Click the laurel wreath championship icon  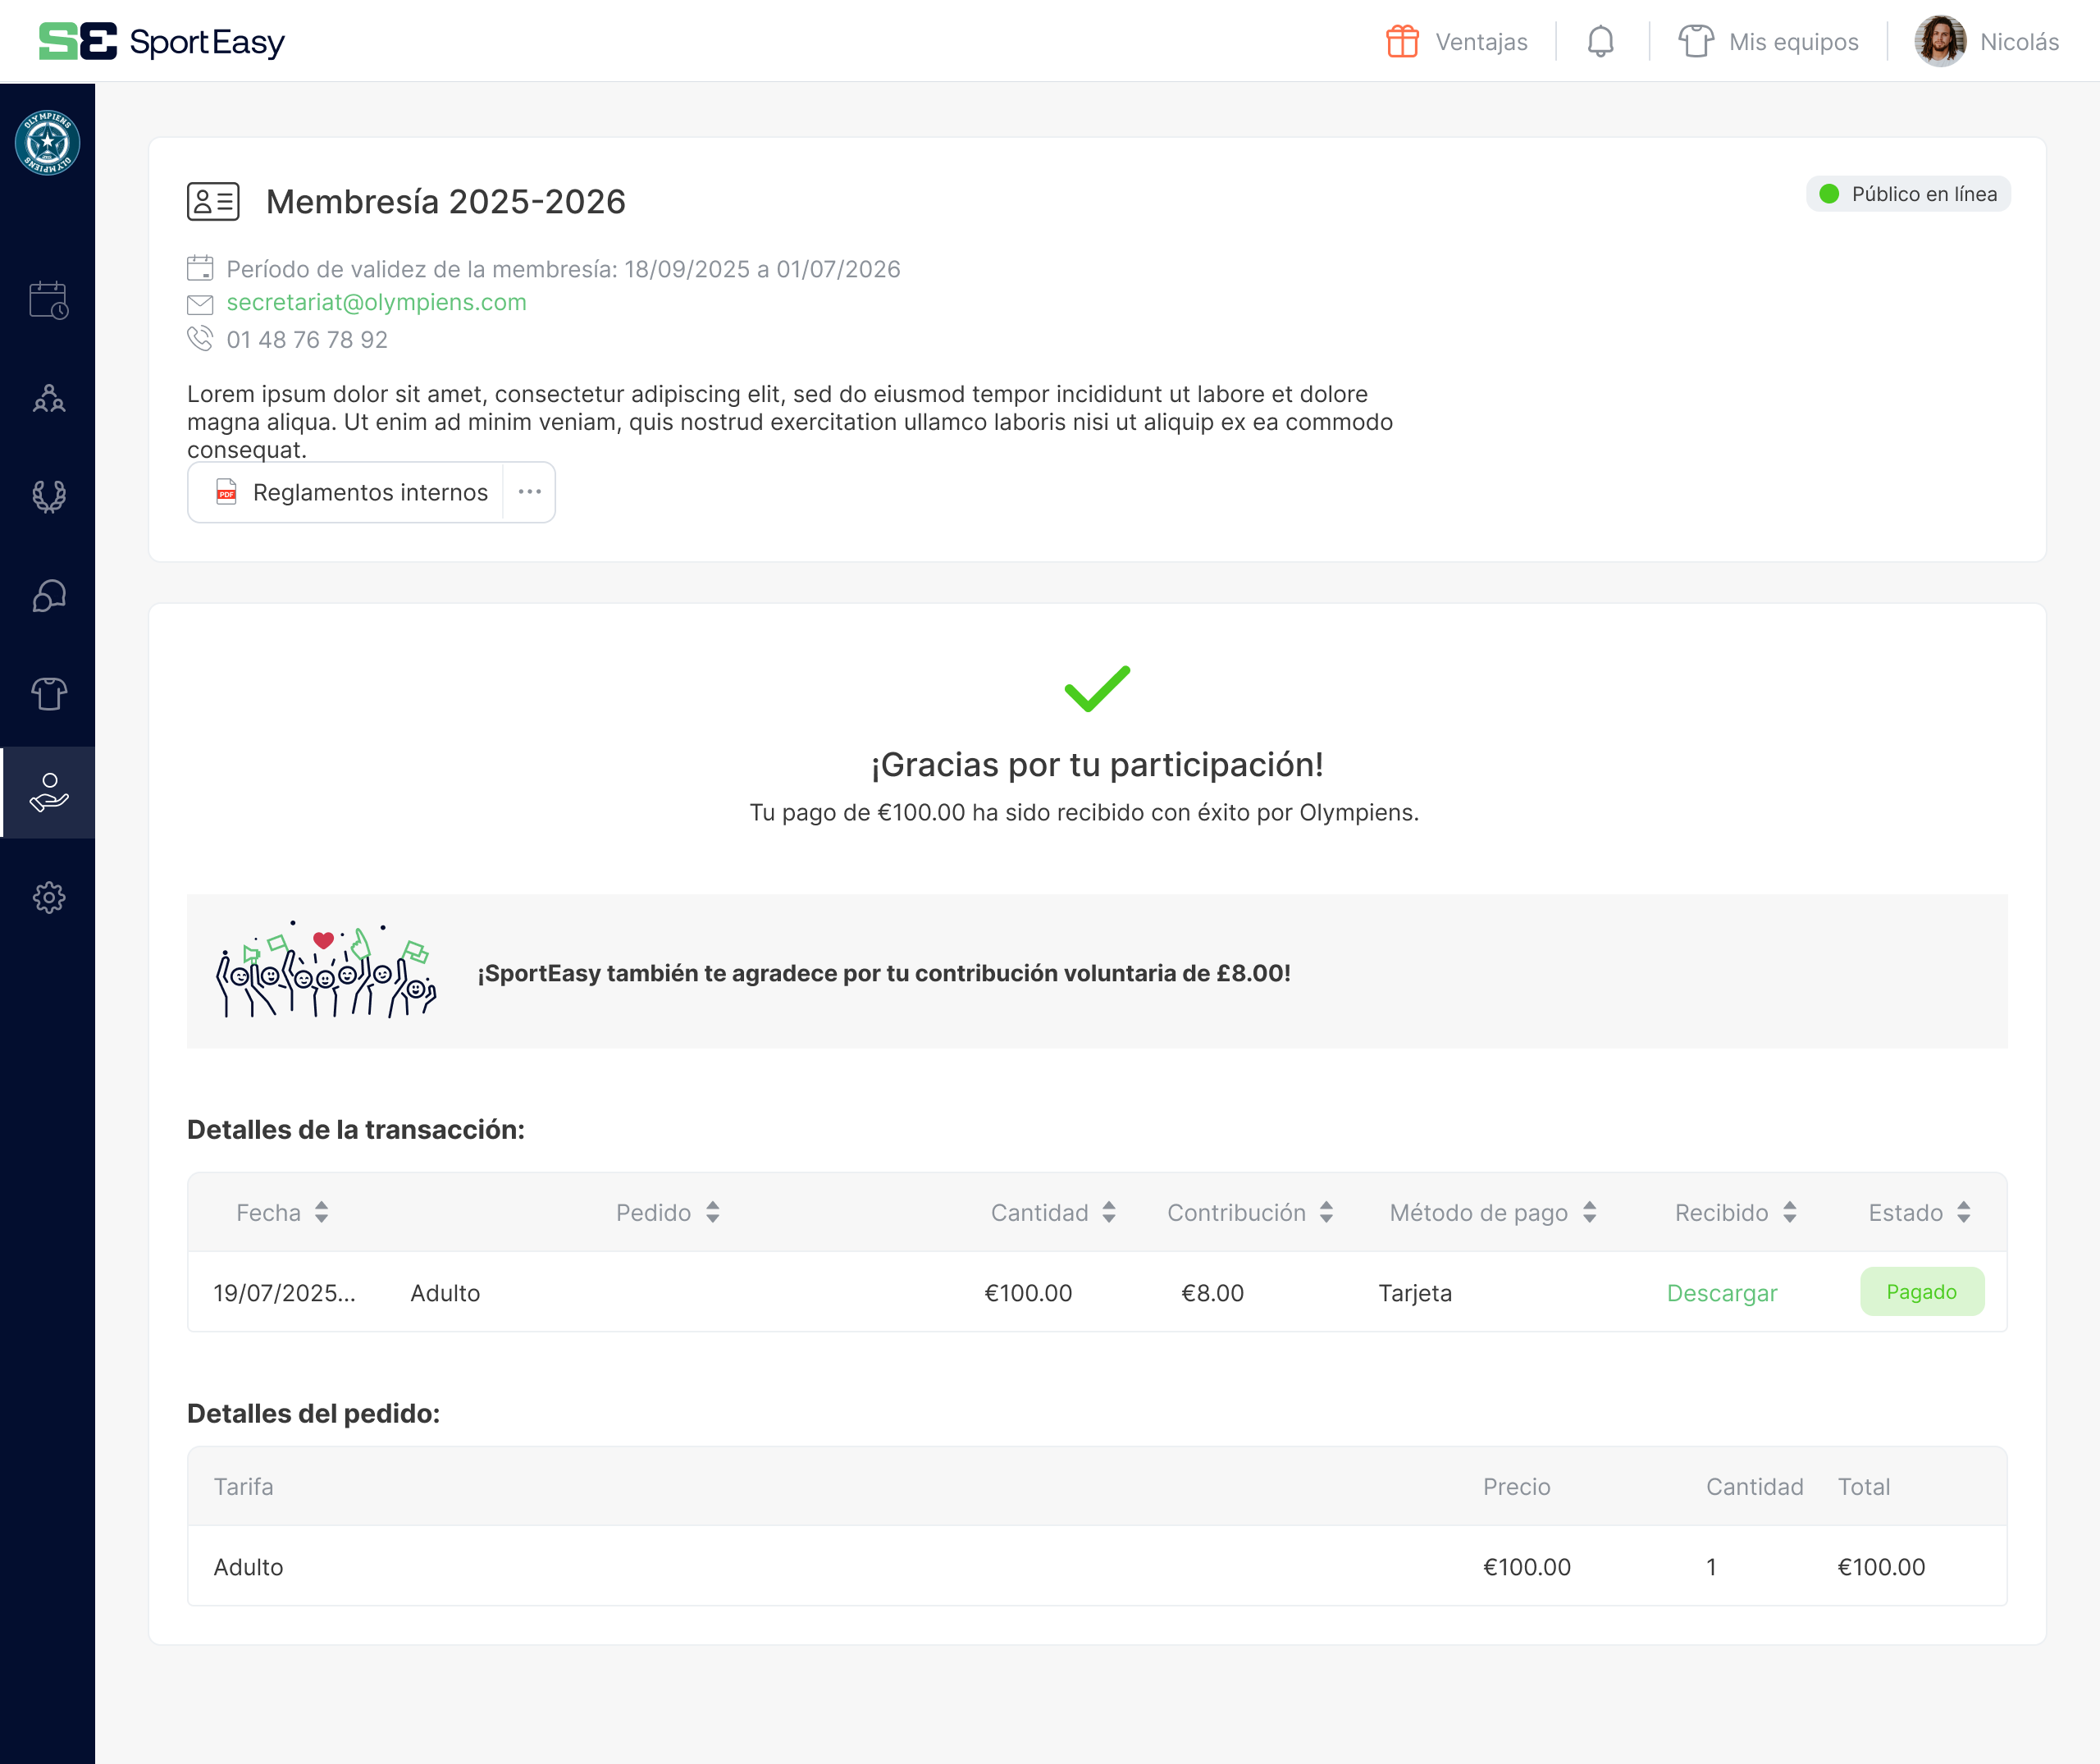pyautogui.click(x=48, y=496)
